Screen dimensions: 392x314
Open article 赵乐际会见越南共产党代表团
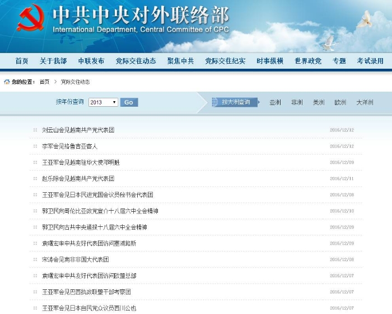78,179
